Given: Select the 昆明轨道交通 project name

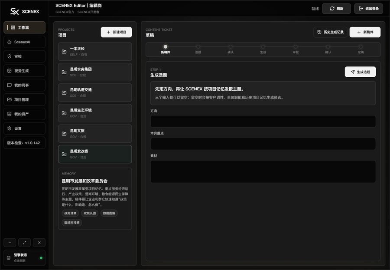Looking at the screenshot, I should click(81, 90).
